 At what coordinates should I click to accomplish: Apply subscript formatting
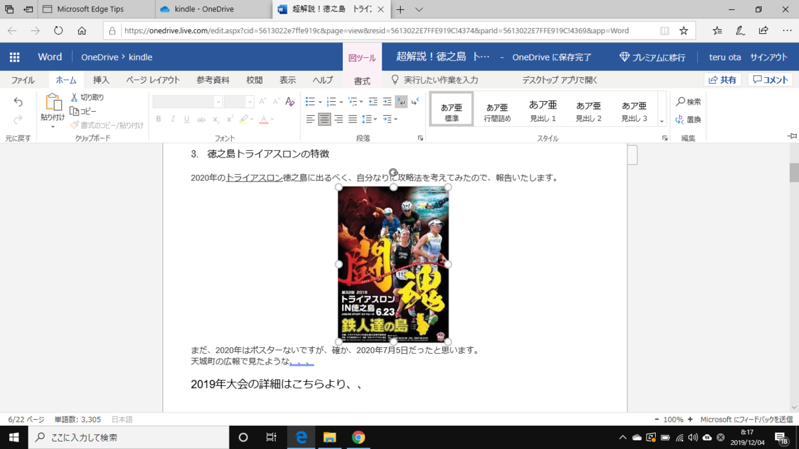tap(216, 119)
